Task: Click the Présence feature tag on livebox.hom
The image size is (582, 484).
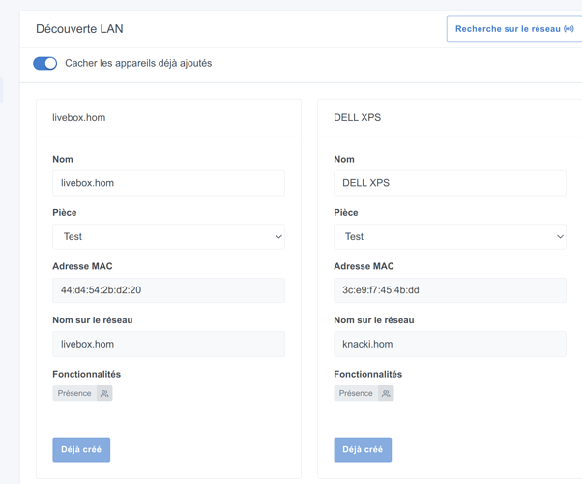Action: [x=74, y=394]
